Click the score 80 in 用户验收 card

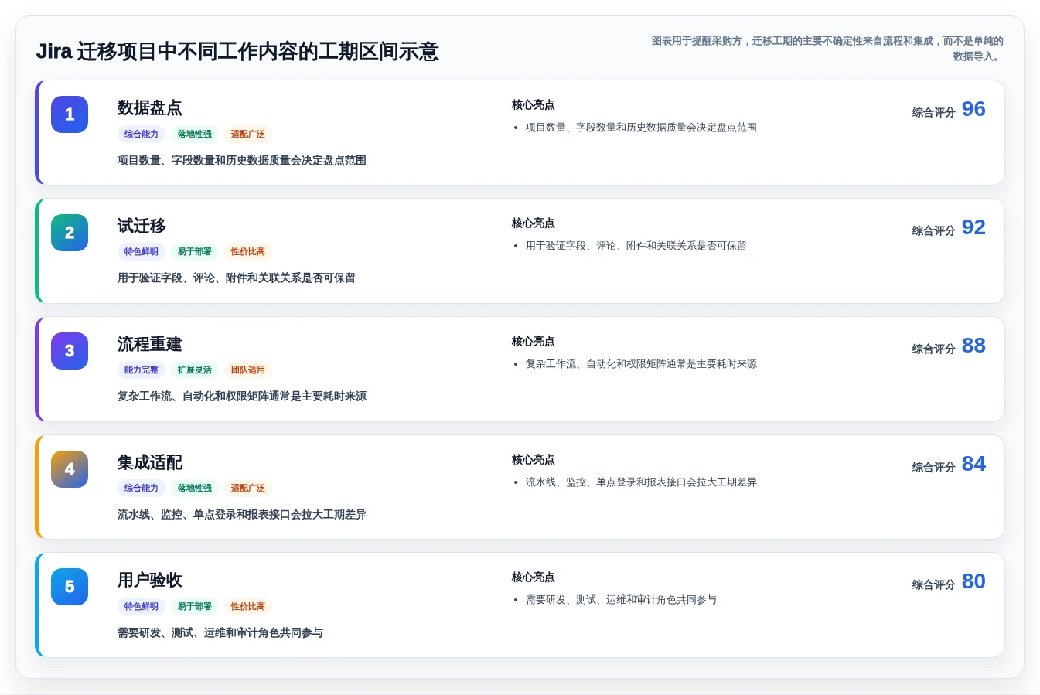pyautogui.click(x=974, y=581)
